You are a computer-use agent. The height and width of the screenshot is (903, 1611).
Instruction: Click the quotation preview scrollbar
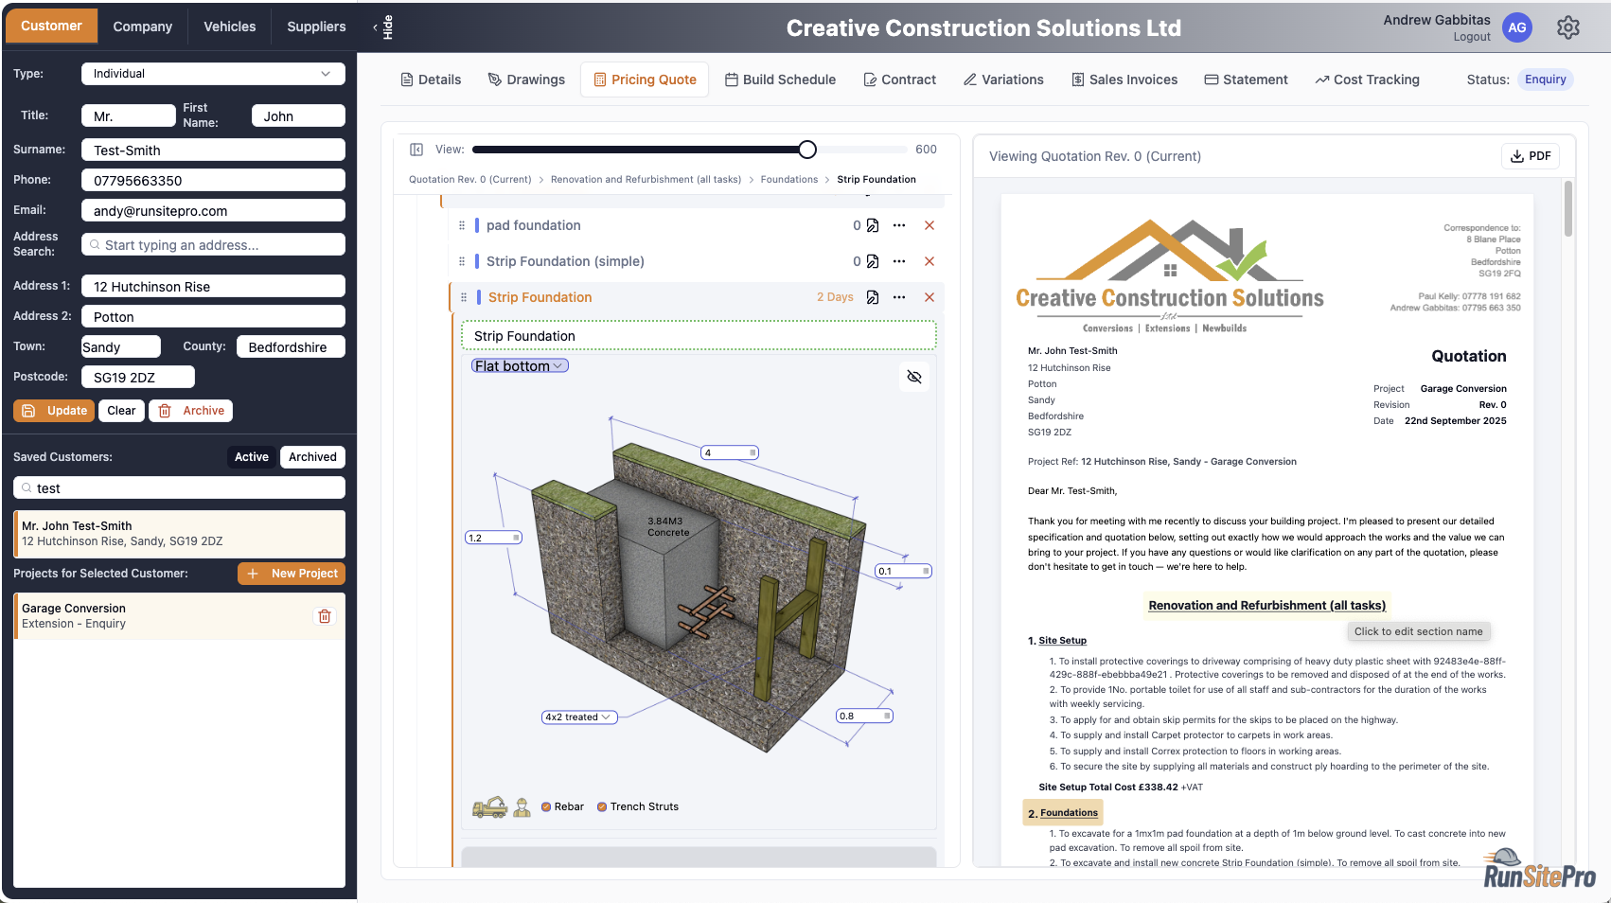click(1568, 209)
